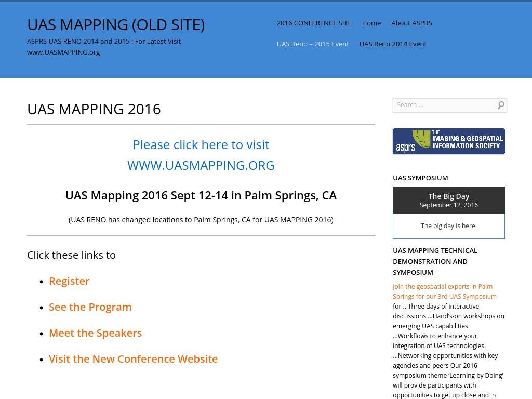Go to Home in the navigation
Screen dimensions: 532x399
(x=371, y=23)
